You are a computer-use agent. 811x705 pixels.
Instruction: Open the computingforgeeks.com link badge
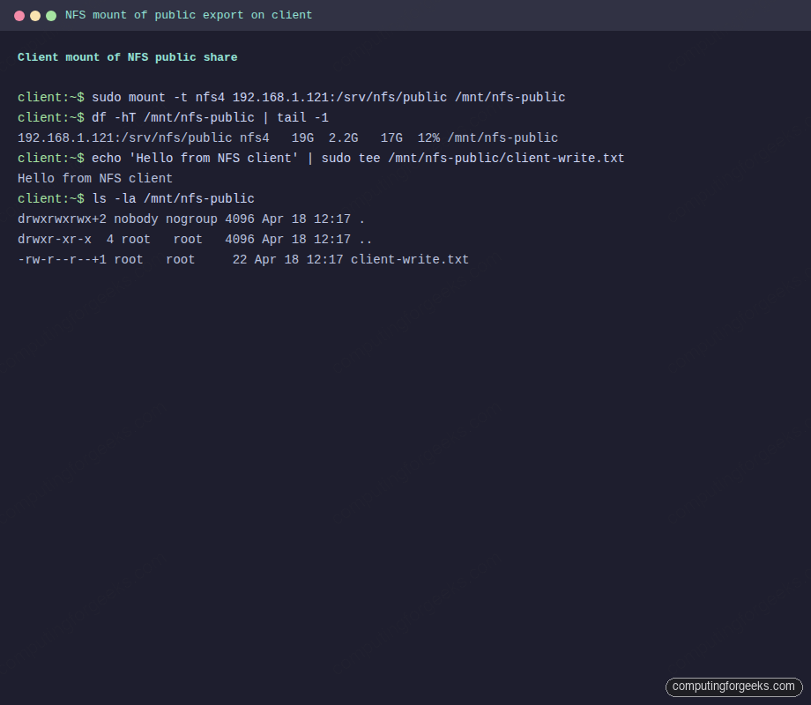733,686
